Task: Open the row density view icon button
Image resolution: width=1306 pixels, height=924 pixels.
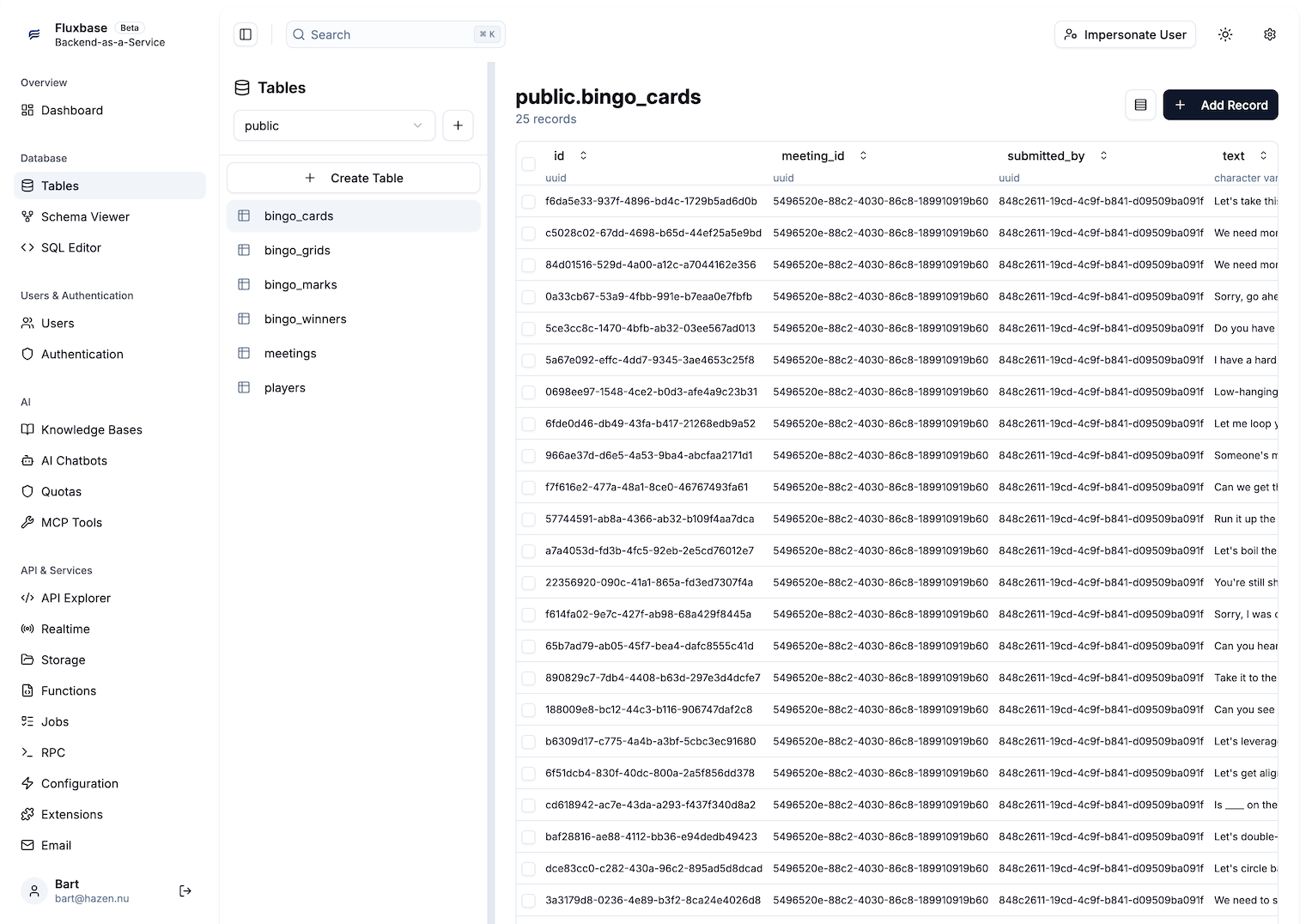Action: click(1140, 105)
